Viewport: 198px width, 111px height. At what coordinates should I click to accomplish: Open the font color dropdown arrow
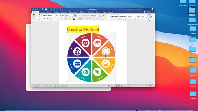pyautogui.click(x=76, y=19)
